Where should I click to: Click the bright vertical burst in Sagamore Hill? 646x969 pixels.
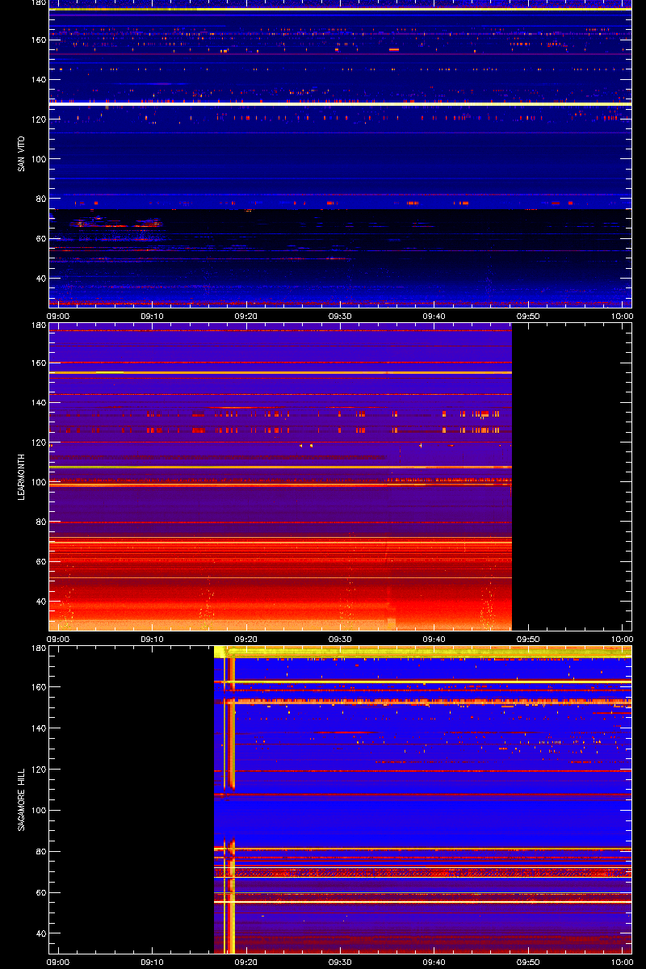pos(230,800)
